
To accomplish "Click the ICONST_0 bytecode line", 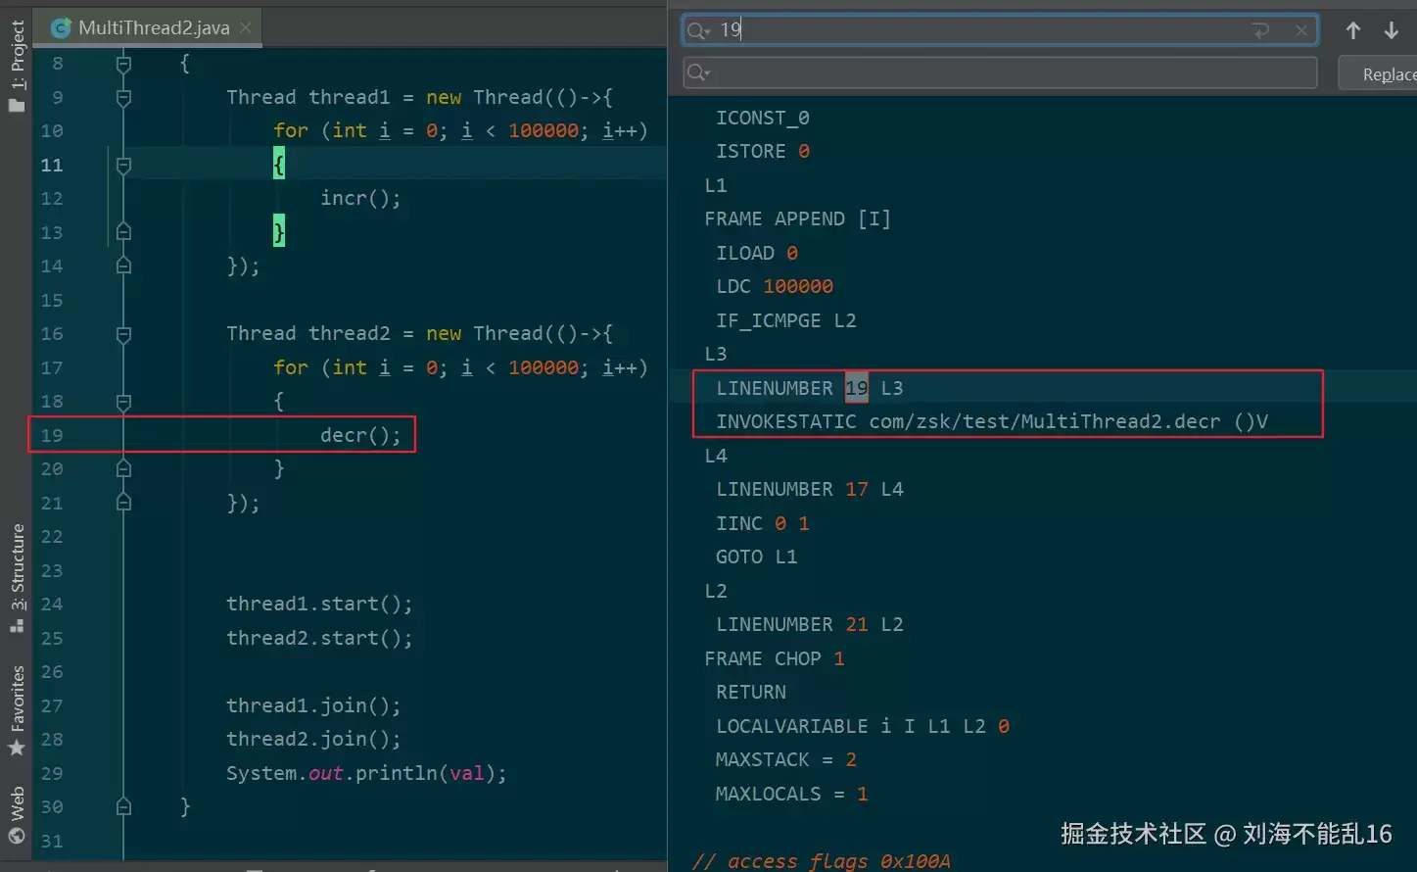I will point(762,118).
